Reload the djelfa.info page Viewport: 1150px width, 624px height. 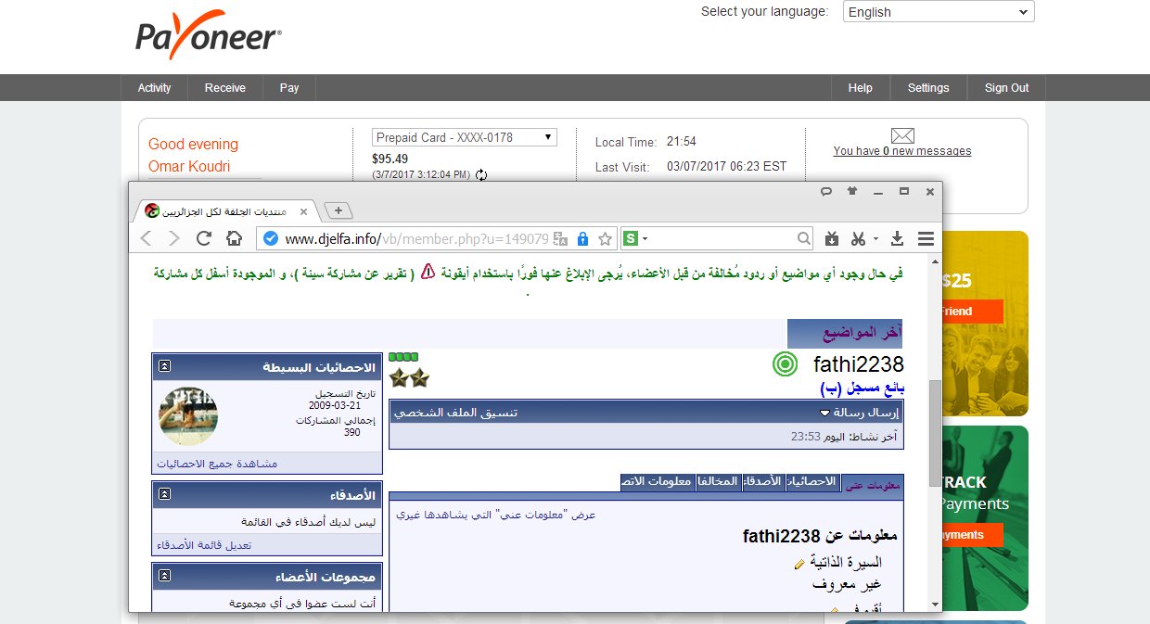pyautogui.click(x=205, y=238)
